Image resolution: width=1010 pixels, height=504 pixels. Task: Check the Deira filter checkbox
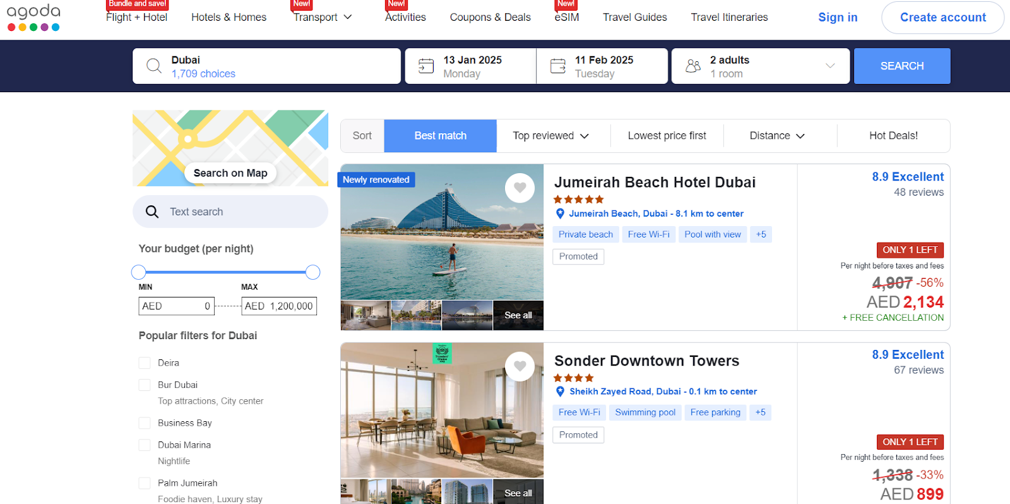coord(145,363)
